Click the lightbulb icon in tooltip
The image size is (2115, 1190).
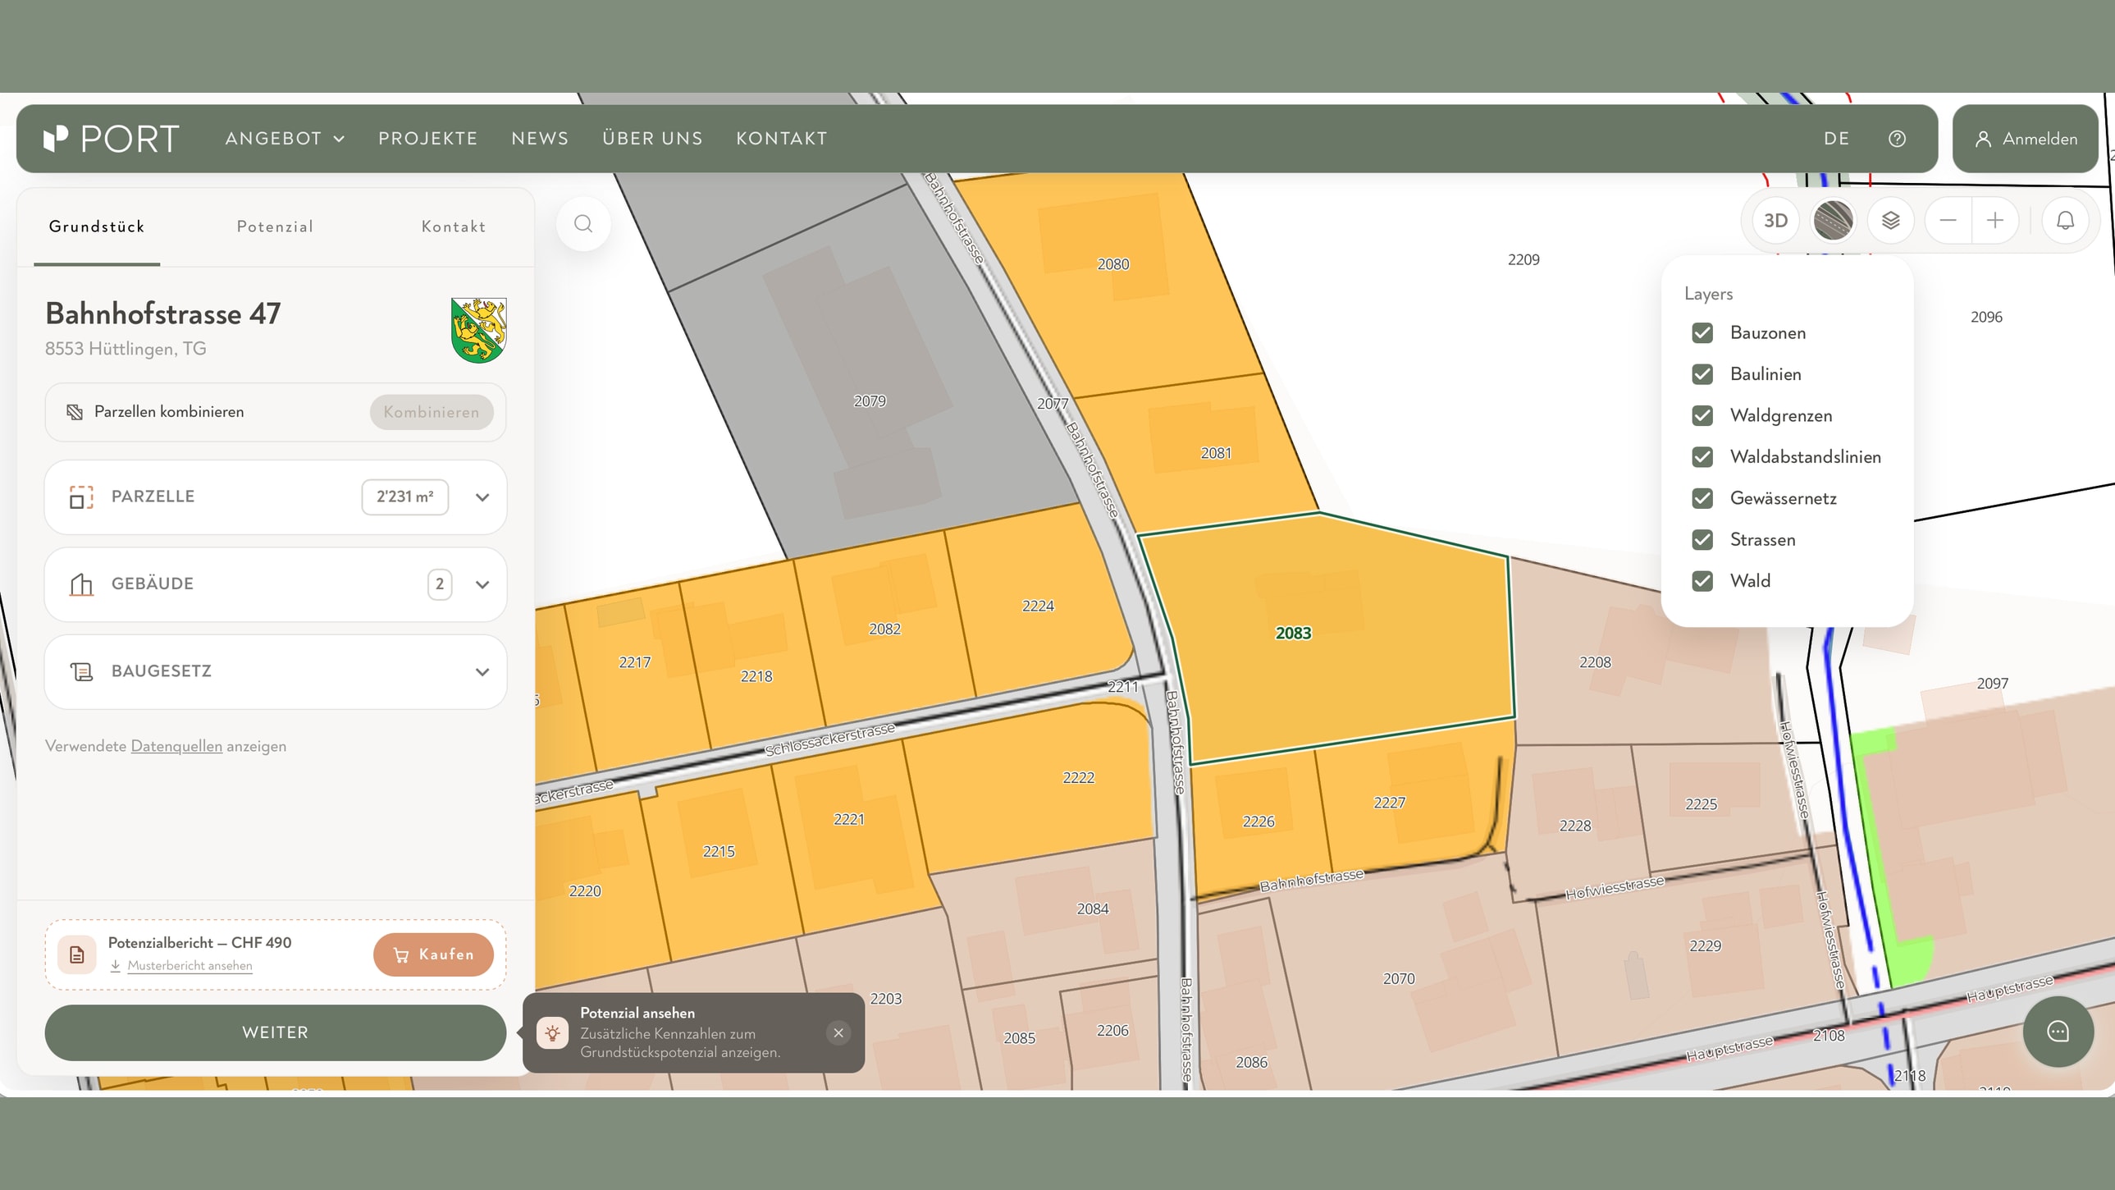553,1033
